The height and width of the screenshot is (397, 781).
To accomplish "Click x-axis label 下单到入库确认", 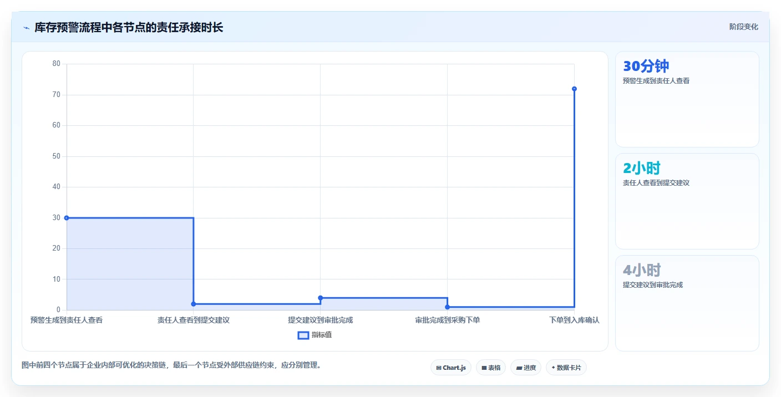I will point(574,320).
